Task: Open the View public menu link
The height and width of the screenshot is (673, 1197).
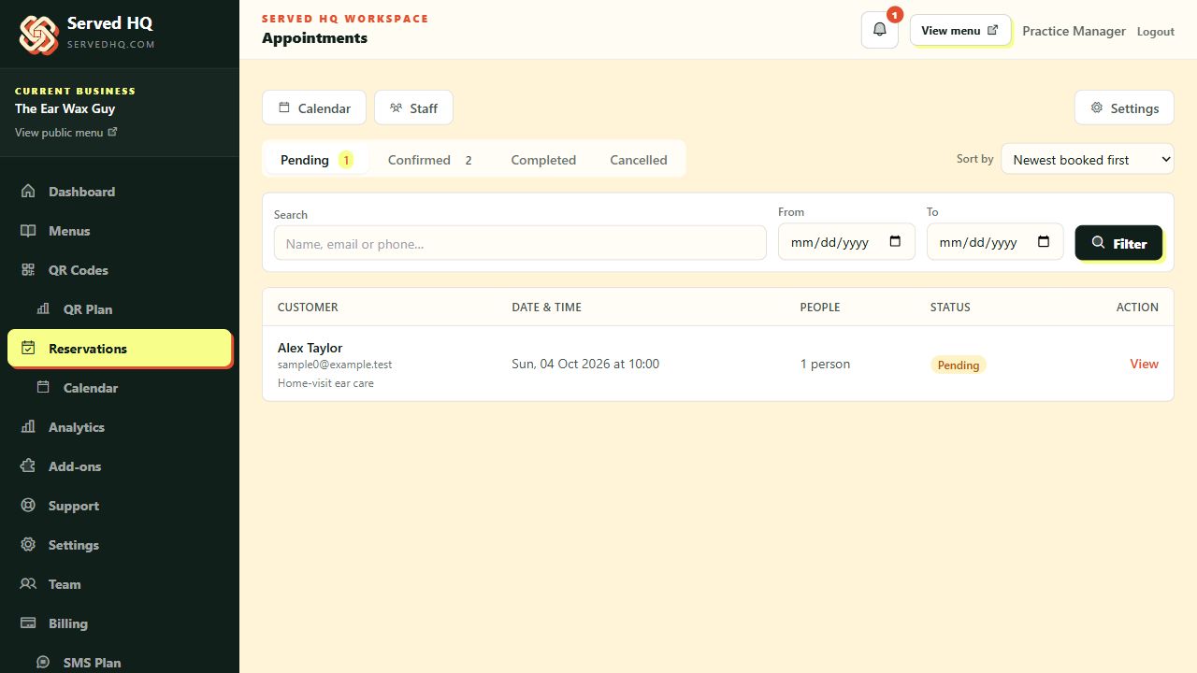Action: pyautogui.click(x=66, y=133)
